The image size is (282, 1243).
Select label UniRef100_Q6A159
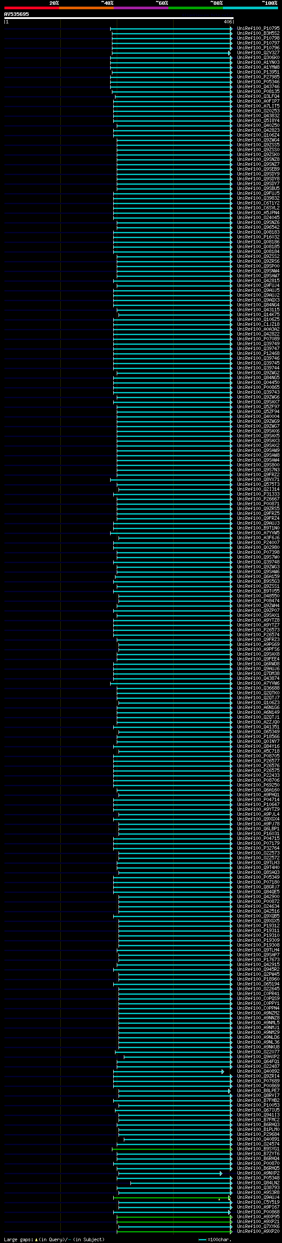pos(258,577)
